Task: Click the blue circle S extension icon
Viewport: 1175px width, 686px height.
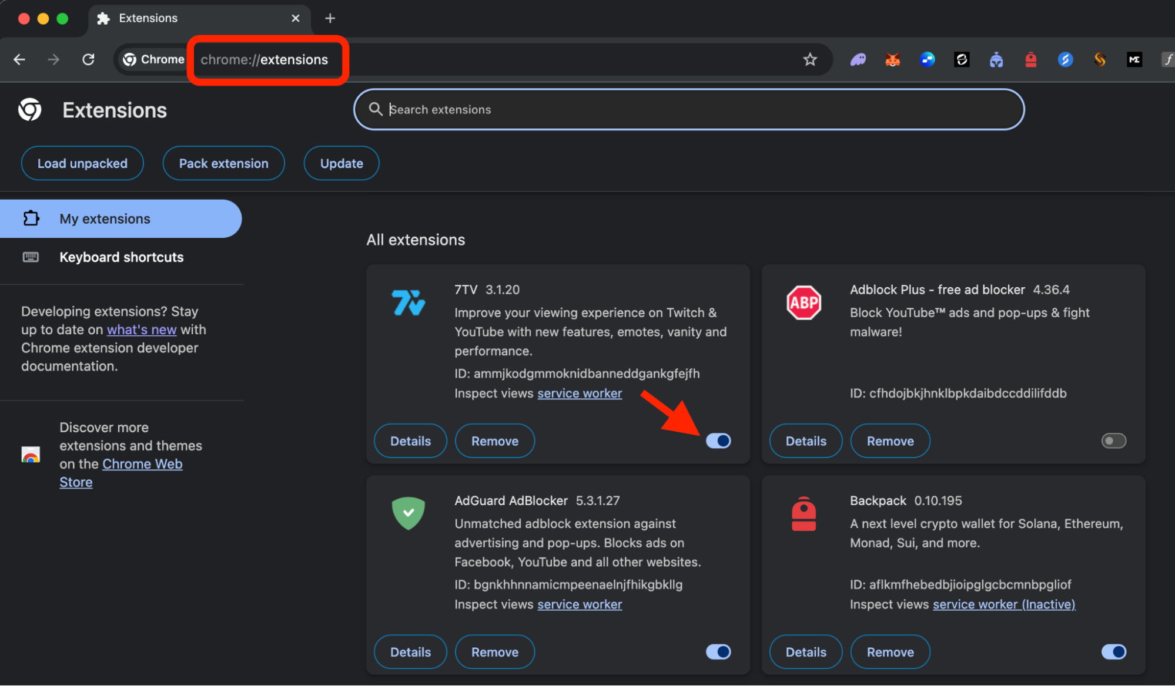Action: pyautogui.click(x=1066, y=59)
